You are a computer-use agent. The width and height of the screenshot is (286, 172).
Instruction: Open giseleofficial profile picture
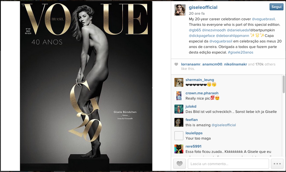click(x=180, y=10)
